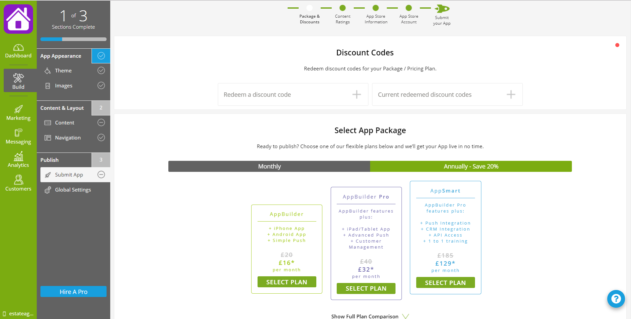The image size is (631, 319).
Task: Open the Messaging section
Action: 18,137
